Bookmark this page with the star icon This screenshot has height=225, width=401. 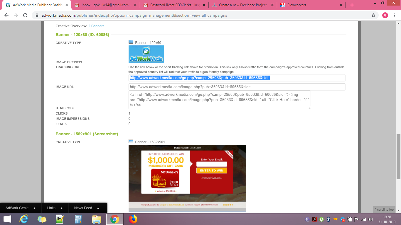[x=373, y=15]
